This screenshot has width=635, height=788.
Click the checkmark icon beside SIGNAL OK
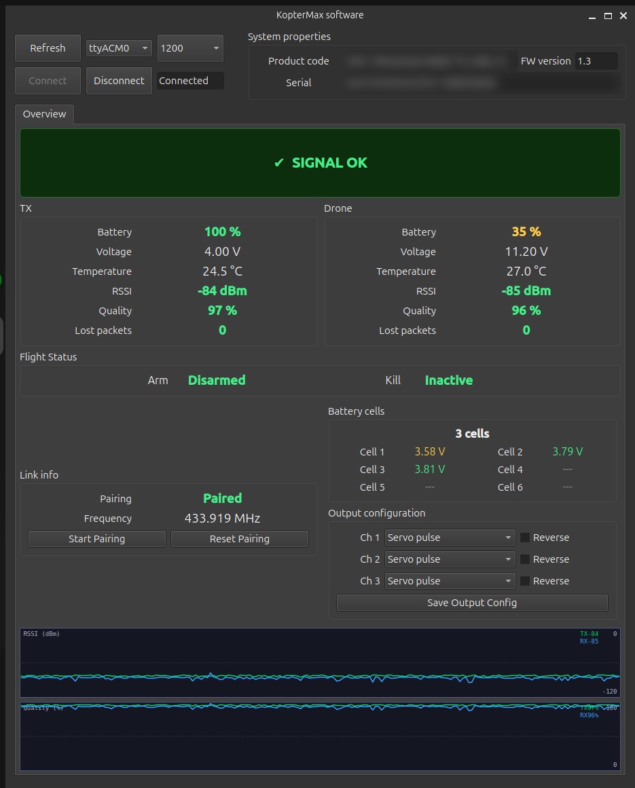pos(279,163)
